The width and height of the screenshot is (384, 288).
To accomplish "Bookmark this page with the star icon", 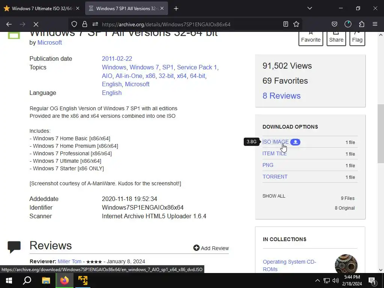I will 296,24.
